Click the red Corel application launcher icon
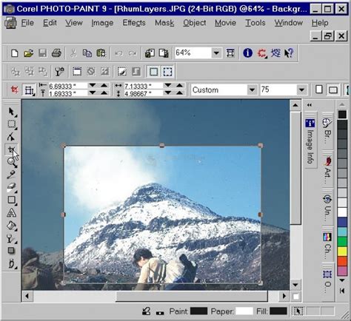Image resolution: width=351 pixels, height=321 pixels. (262, 53)
